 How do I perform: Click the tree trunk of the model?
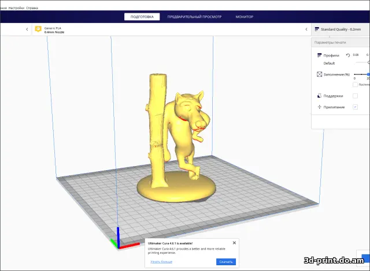(157, 129)
